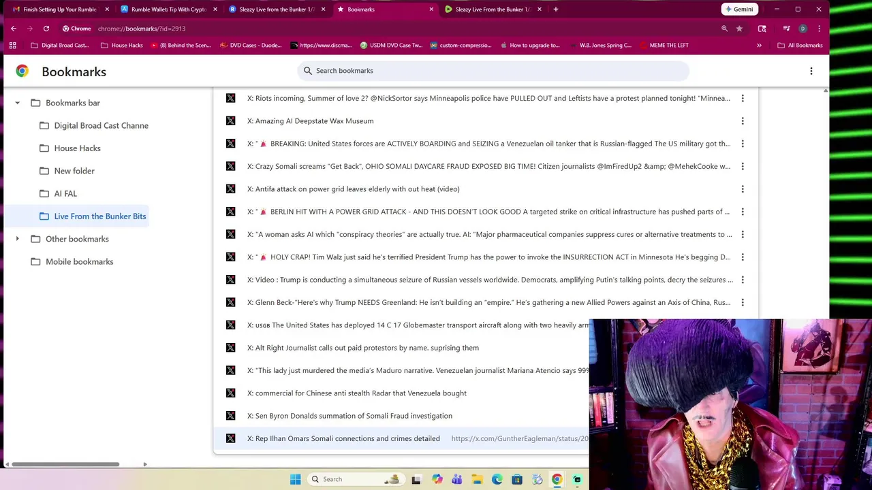The height and width of the screenshot is (490, 872).
Task: Open more actions for 'A woman asks AI' bookmark
Action: 743,235
